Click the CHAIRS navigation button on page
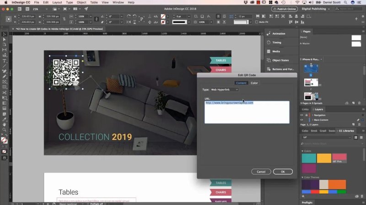Image resolution: width=366 pixels, height=205 pixels. coord(221,70)
